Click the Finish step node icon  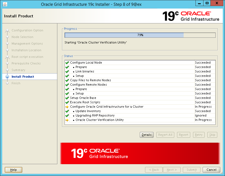point(7,83)
